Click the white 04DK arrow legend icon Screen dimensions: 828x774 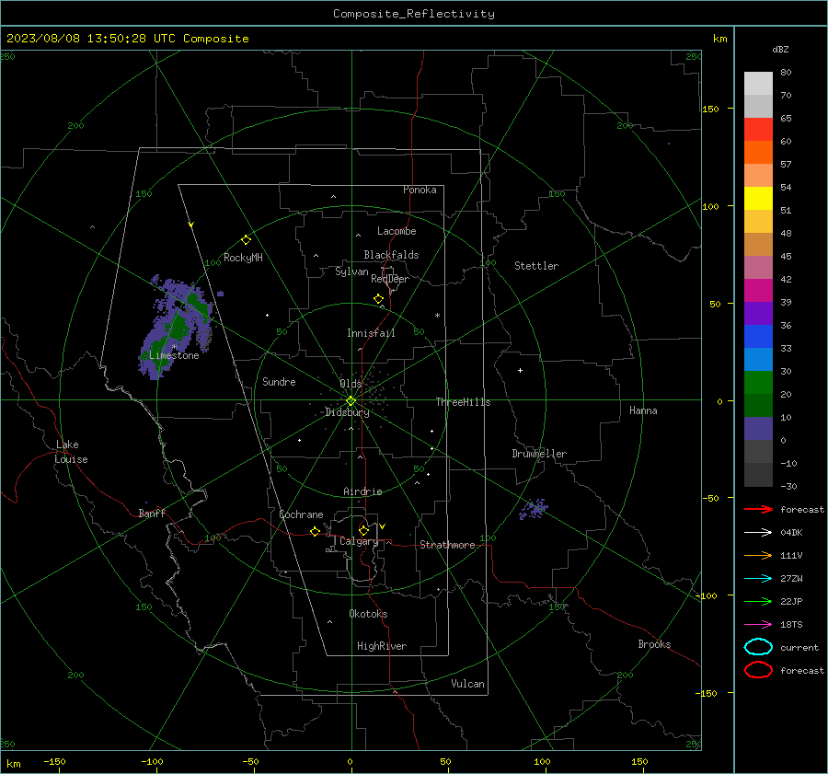pos(758,532)
